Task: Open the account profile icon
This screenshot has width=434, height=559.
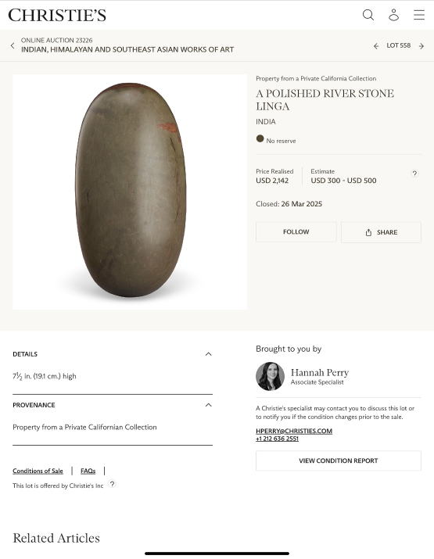Action: pyautogui.click(x=393, y=15)
